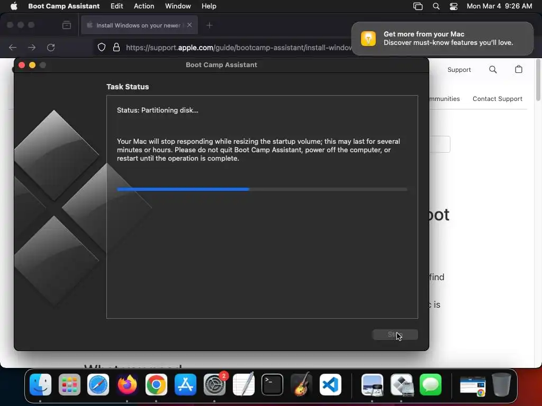542x406 pixels.
Task: Minimize the Boot Camp Assistant window
Action: click(x=32, y=65)
